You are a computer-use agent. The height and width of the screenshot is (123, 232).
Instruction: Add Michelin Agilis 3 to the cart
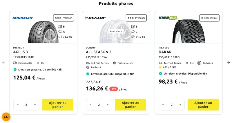(58, 105)
